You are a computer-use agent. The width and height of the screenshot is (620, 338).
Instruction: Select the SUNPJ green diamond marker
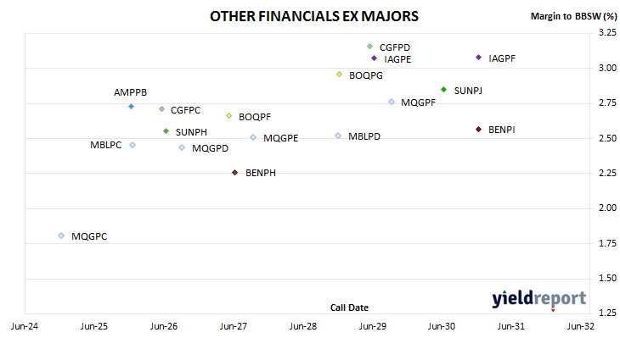(443, 90)
